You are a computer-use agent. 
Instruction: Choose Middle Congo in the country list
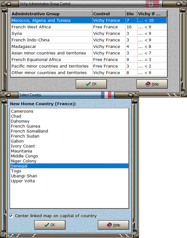[x=69, y=156]
